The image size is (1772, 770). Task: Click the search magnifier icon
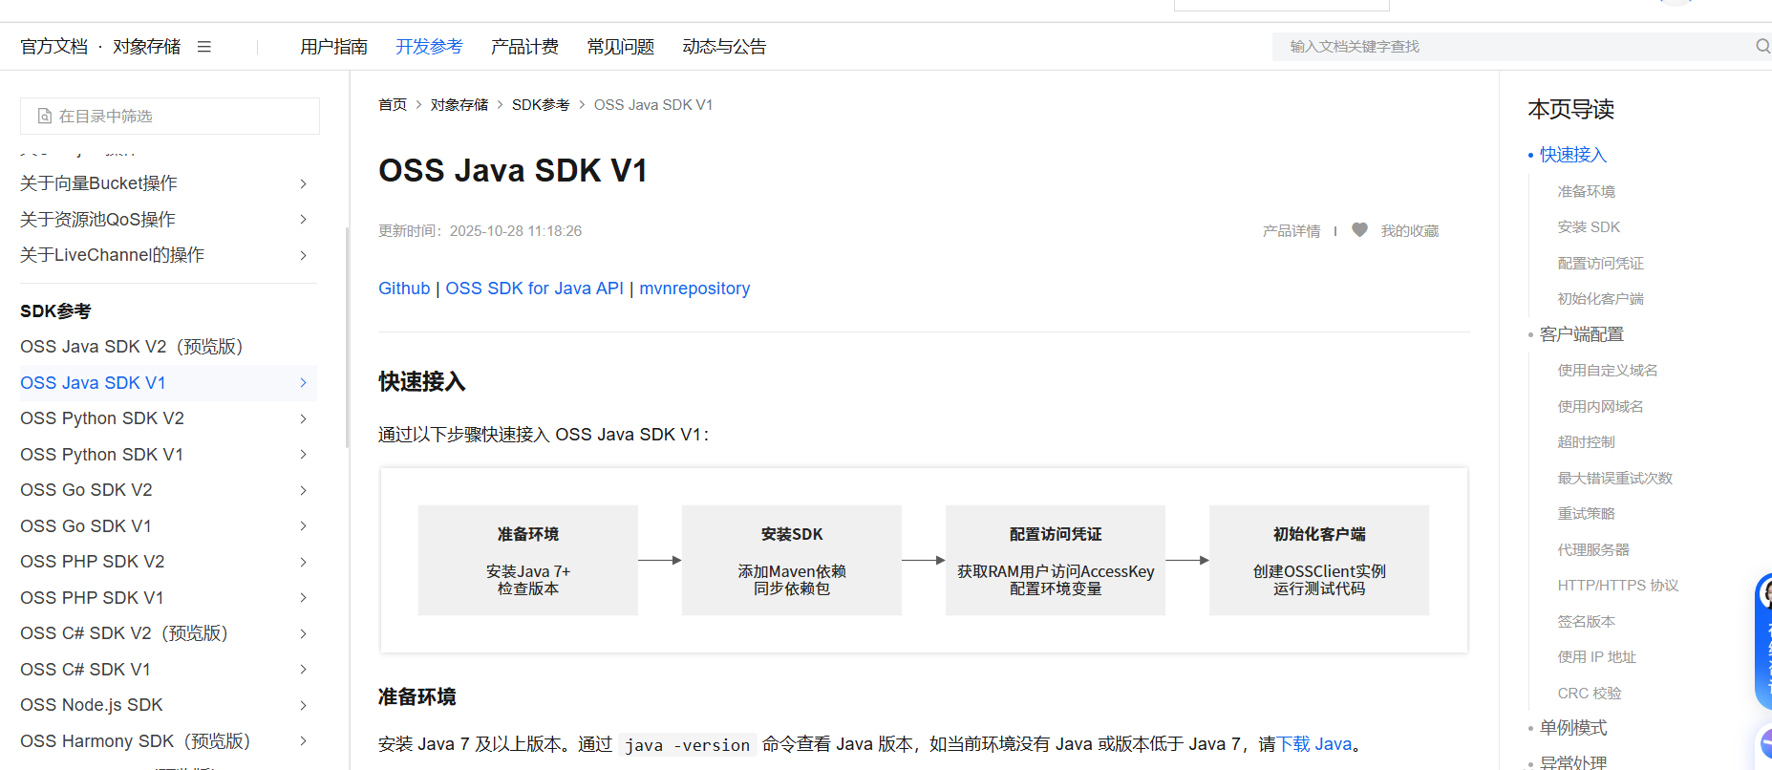[1762, 46]
